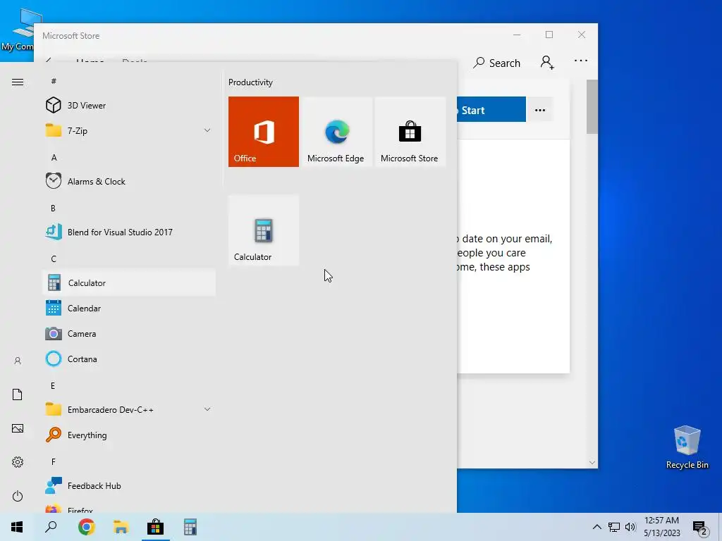Launch Blend for Visual Studio 2017

[x=129, y=232]
